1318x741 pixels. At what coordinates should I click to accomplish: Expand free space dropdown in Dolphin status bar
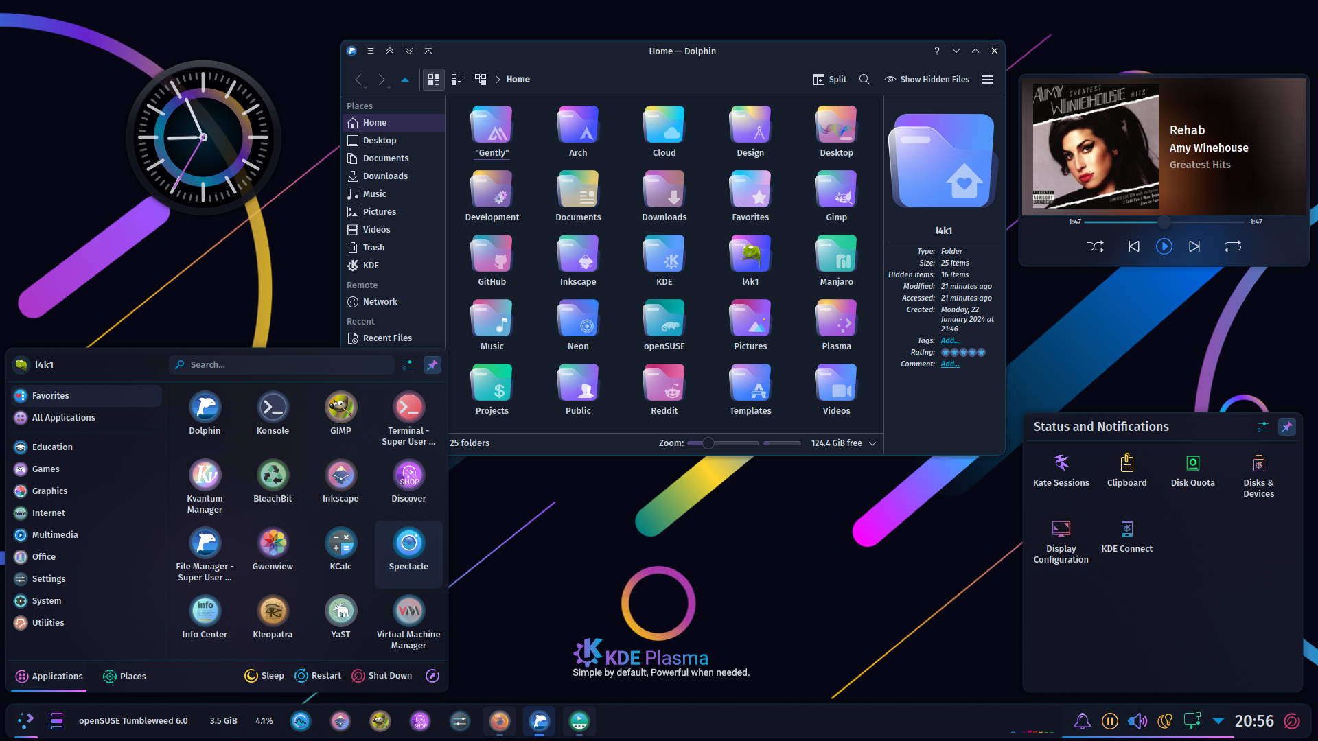(x=872, y=443)
